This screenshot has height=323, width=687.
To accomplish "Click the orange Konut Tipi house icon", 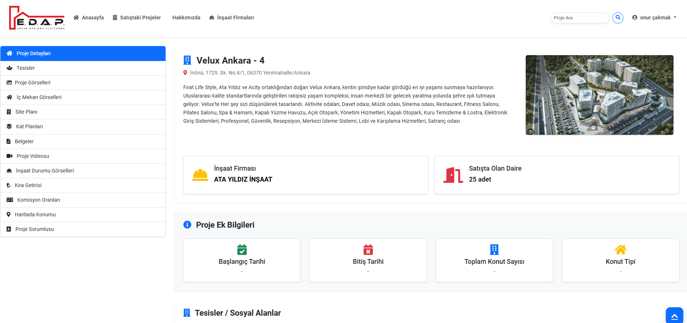I will coord(620,250).
